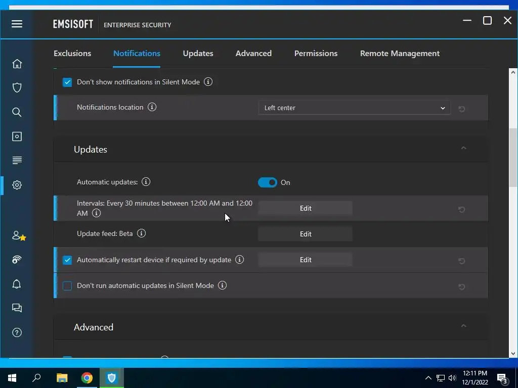This screenshot has height=388, width=518.
Task: Open the notifications bell icon in sidebar
Action: (x=17, y=284)
